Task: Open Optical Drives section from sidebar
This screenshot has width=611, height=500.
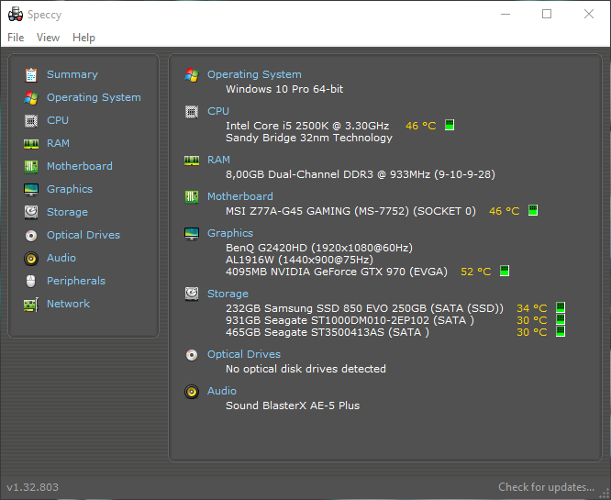Action: pyautogui.click(x=83, y=235)
